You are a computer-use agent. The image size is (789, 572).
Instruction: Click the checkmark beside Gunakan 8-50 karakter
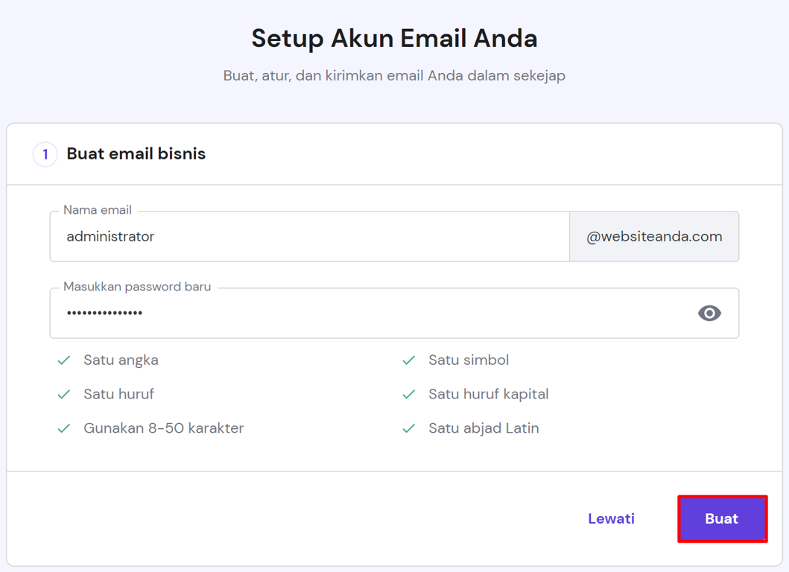[64, 429]
